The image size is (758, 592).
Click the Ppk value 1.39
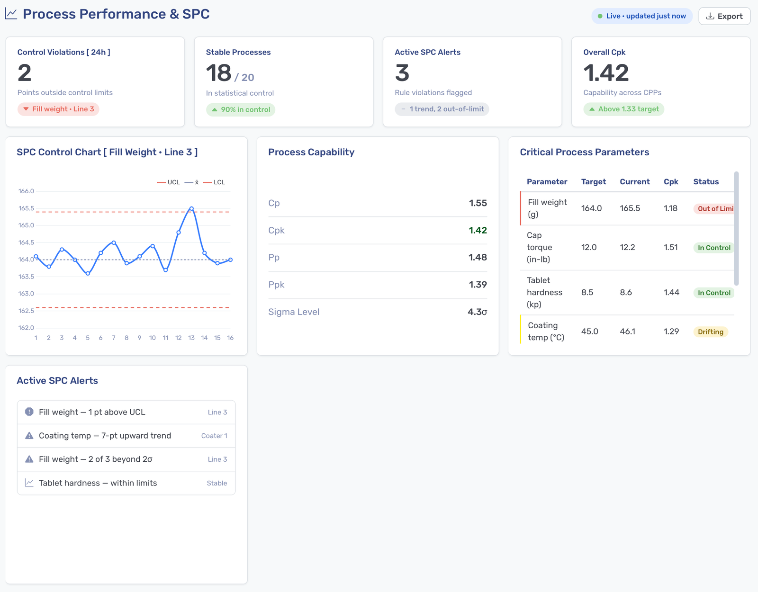(x=478, y=285)
